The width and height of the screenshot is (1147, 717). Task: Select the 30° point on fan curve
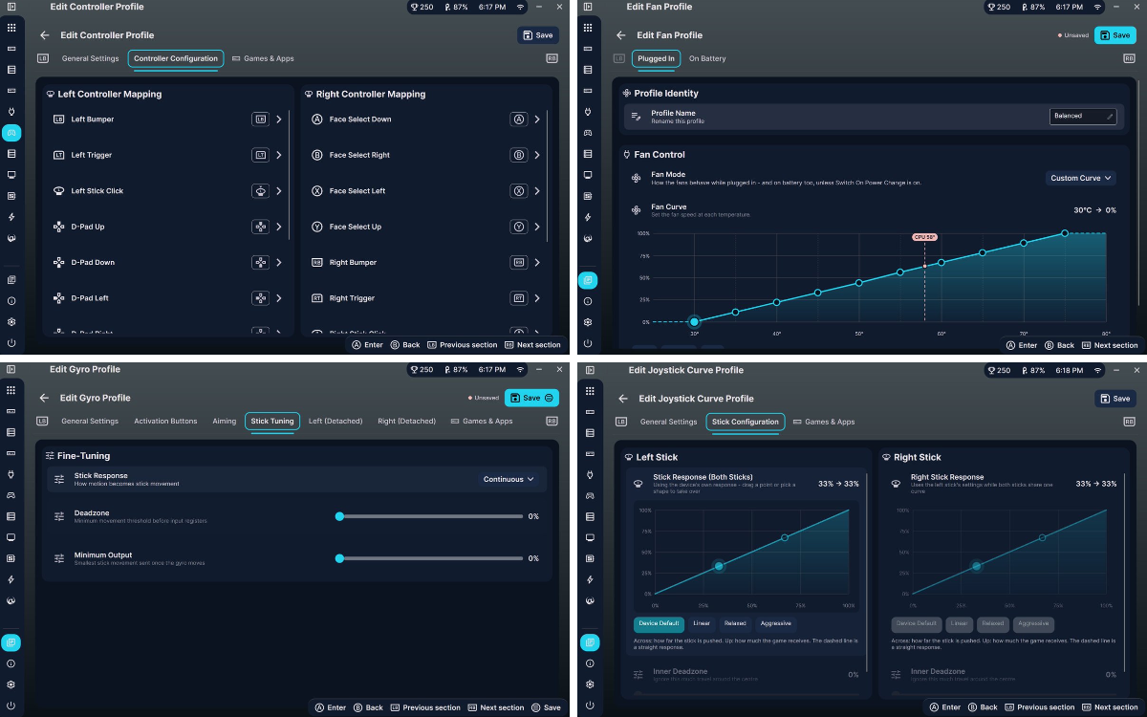pyautogui.click(x=695, y=322)
